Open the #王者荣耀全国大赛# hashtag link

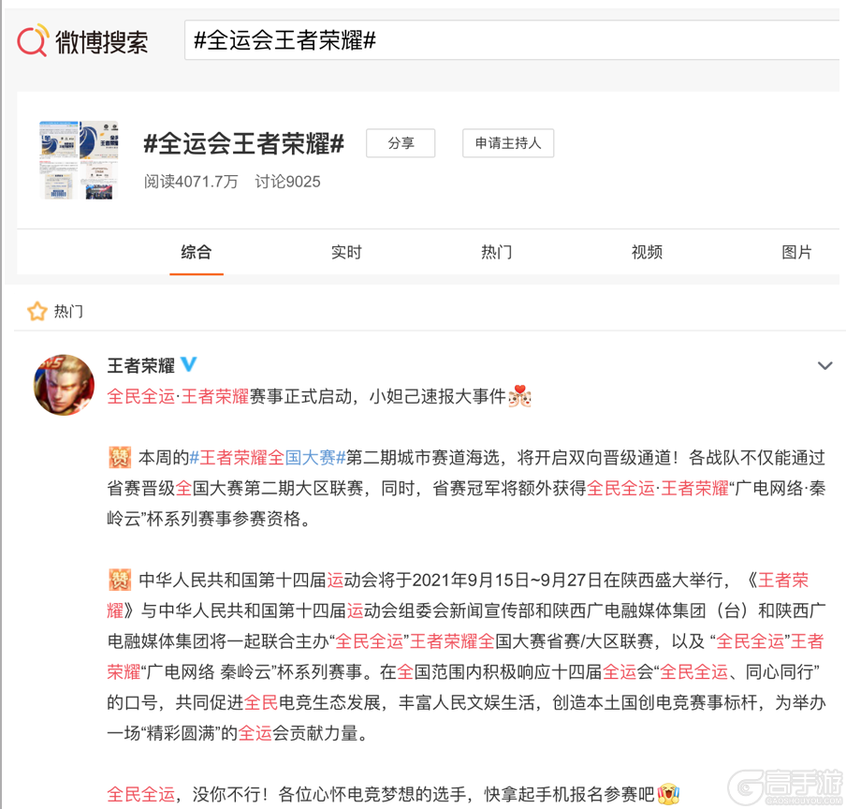click(268, 458)
